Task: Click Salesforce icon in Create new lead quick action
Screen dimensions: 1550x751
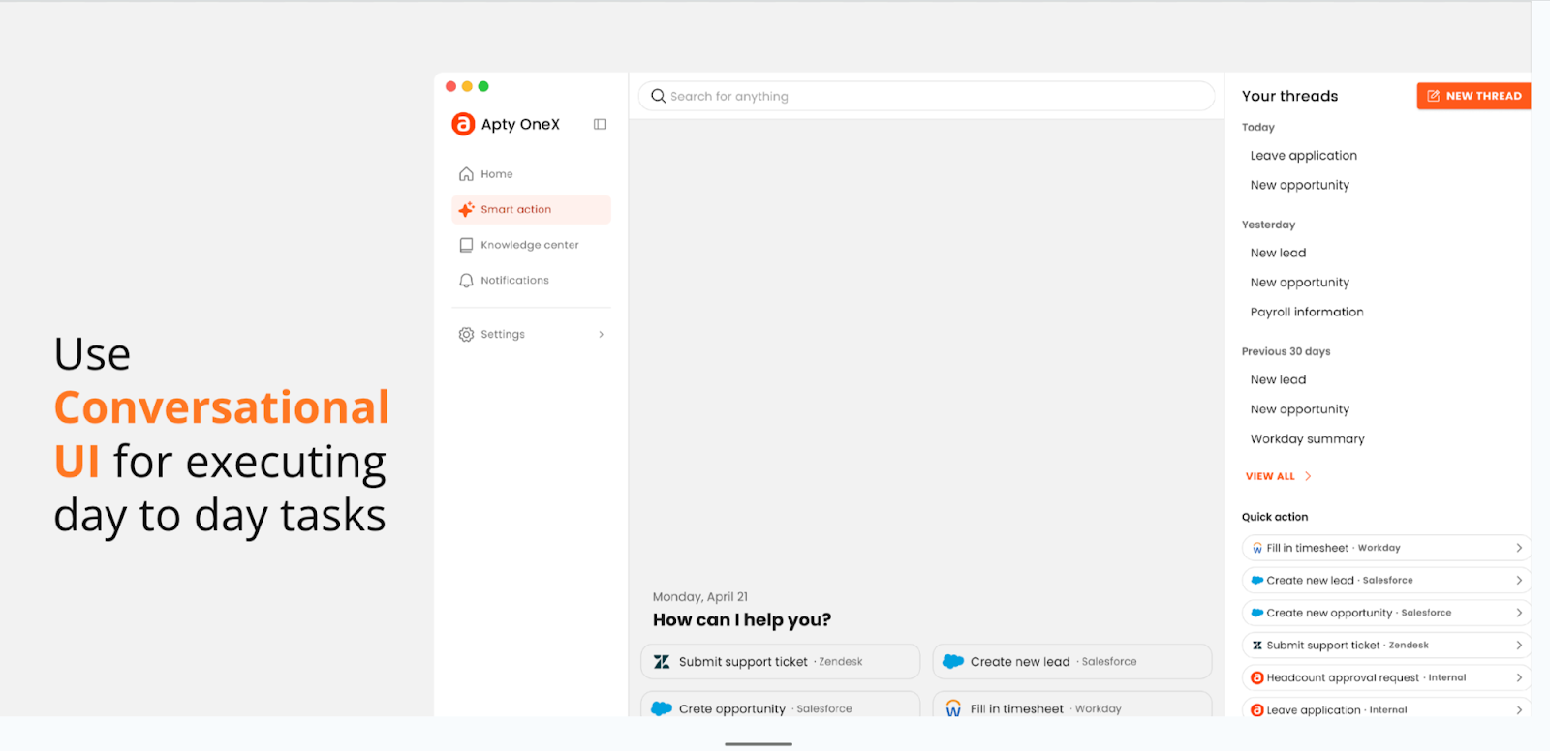Action: click(x=1257, y=581)
